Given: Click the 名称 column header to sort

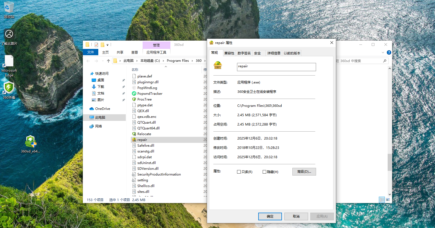Looking at the screenshot, I should click(135, 70).
